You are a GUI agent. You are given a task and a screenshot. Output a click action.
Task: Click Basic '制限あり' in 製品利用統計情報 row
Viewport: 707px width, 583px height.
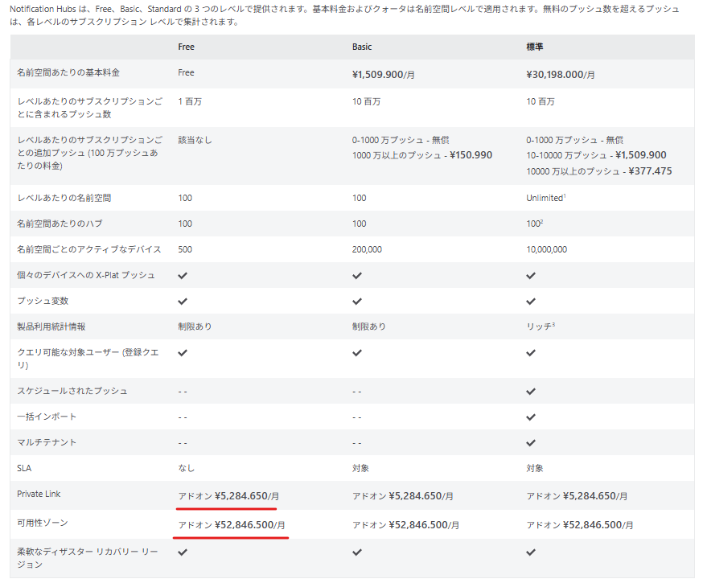[x=369, y=326]
